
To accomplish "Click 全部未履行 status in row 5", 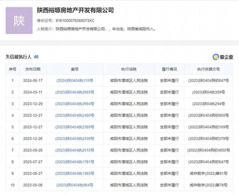I will [169, 127].
